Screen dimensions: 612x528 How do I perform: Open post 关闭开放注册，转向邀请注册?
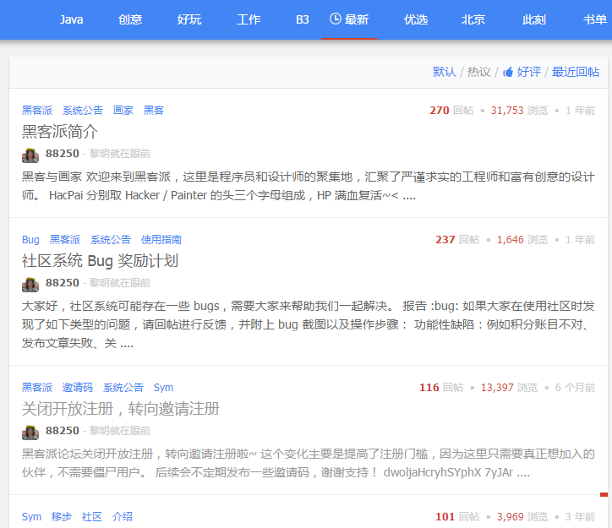click(x=121, y=409)
